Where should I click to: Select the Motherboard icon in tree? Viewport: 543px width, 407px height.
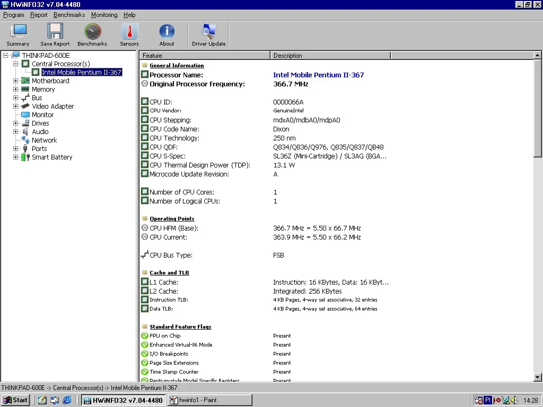click(25, 81)
